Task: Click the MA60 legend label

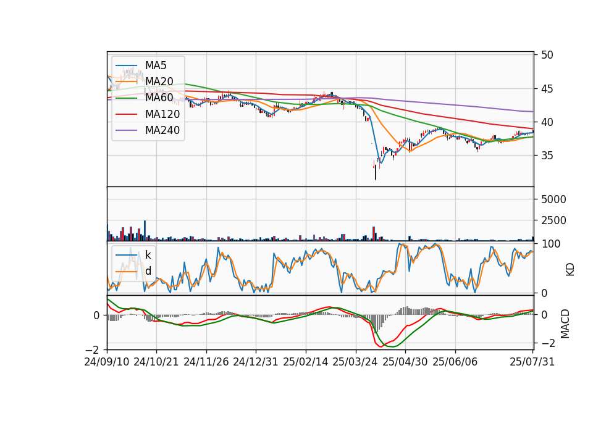Action: (x=159, y=98)
